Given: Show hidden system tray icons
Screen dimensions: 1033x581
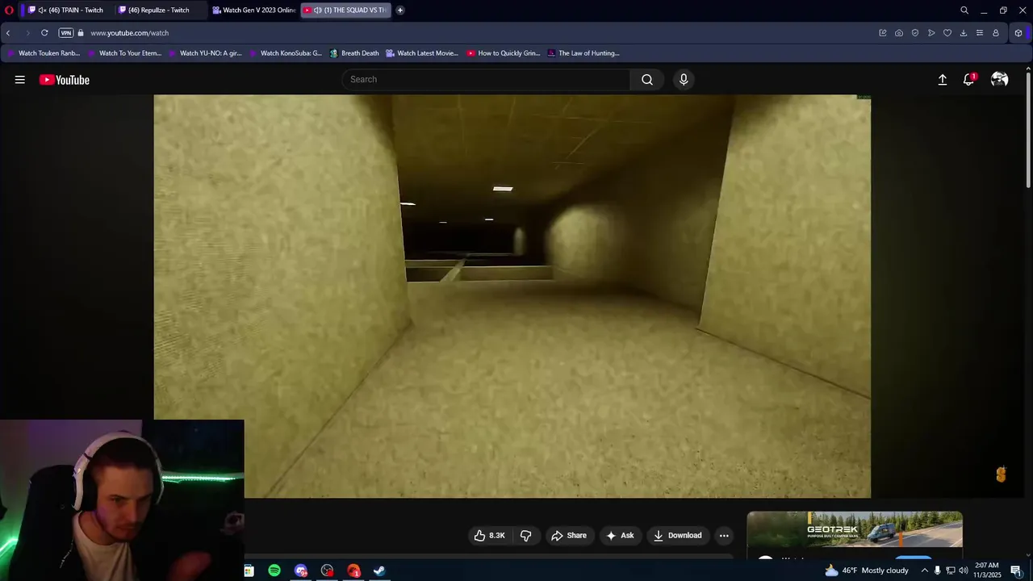Looking at the screenshot, I should 925,571.
